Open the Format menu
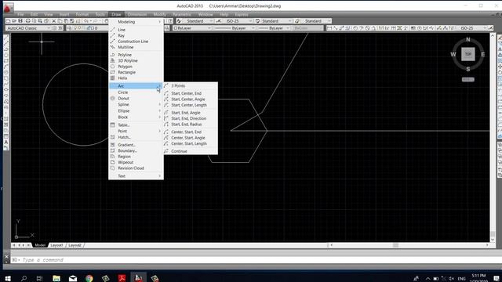The image size is (502, 282). [x=82, y=14]
